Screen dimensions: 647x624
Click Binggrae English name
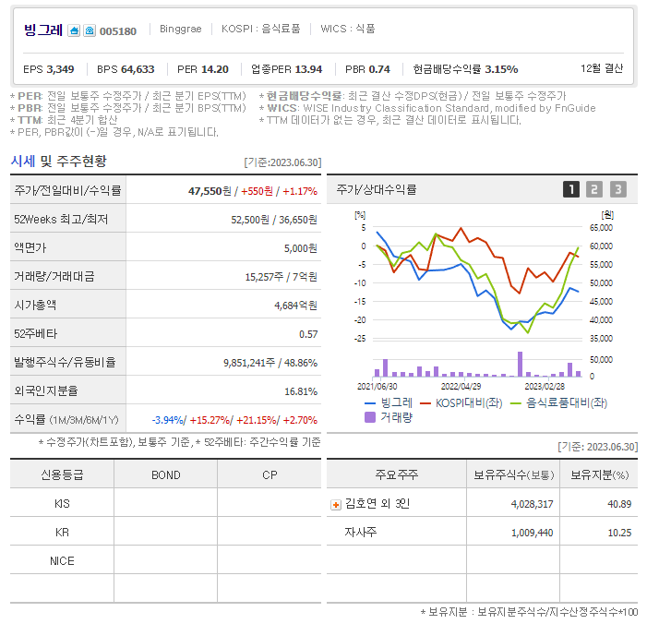click(x=181, y=29)
